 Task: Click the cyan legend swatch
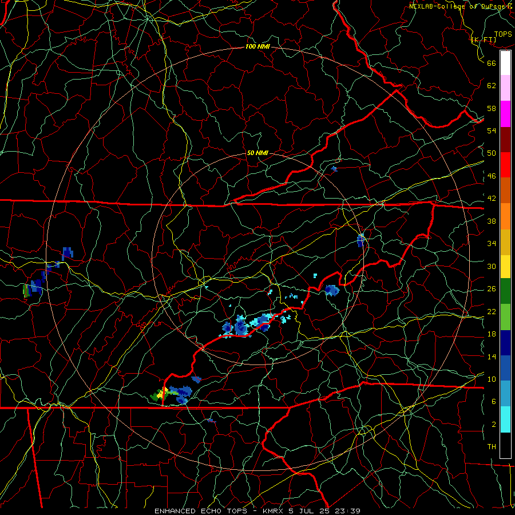505,419
